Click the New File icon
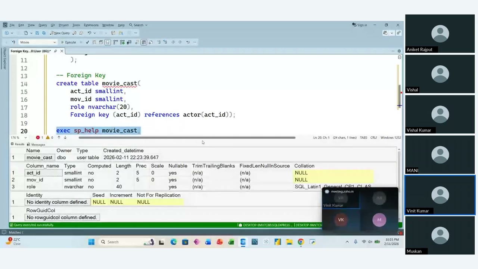This screenshot has width=478, height=269. [x=26, y=33]
